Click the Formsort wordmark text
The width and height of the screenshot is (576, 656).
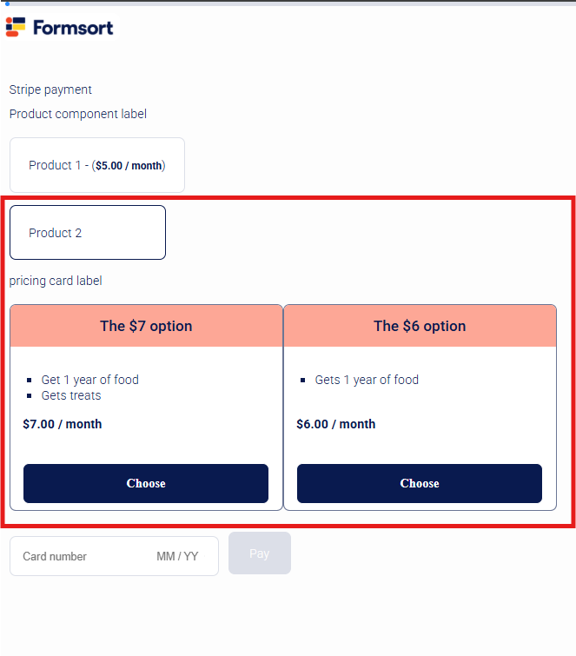pos(73,28)
